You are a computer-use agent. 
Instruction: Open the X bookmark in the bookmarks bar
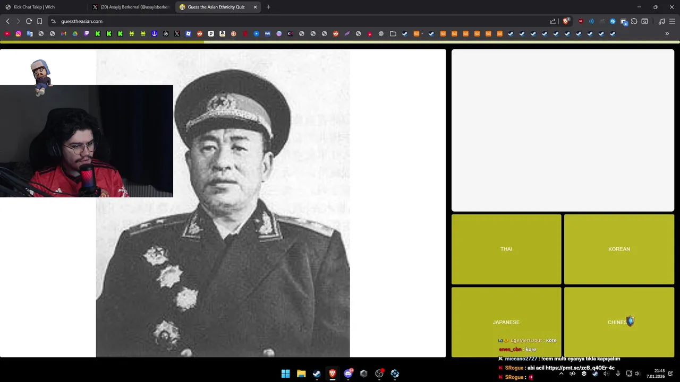[177, 33]
